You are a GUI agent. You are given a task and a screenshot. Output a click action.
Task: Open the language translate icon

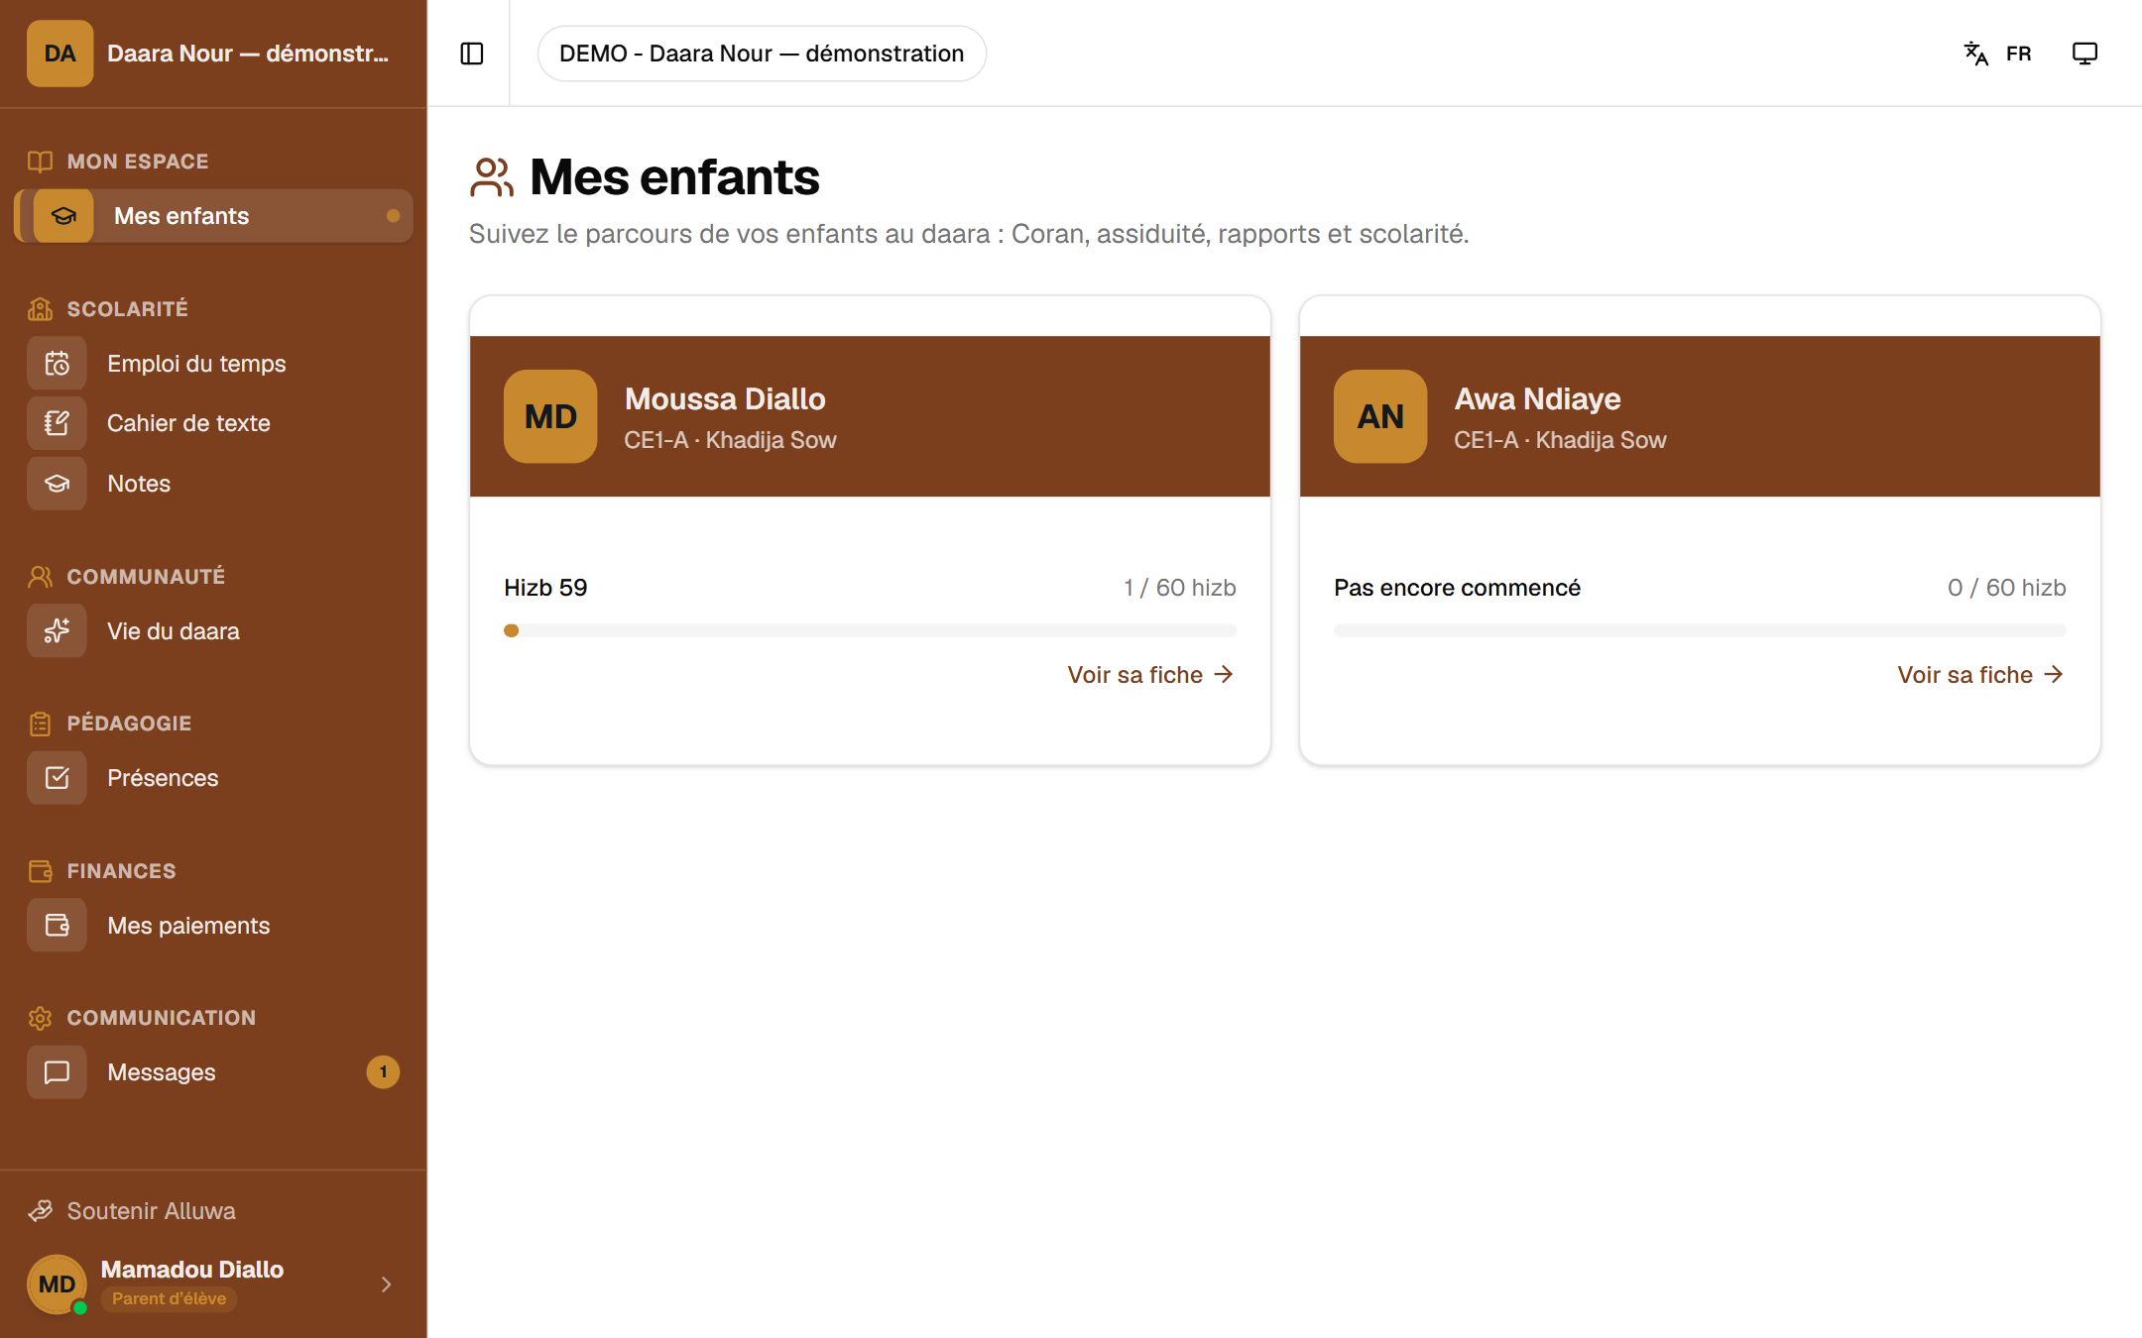[x=1975, y=54]
